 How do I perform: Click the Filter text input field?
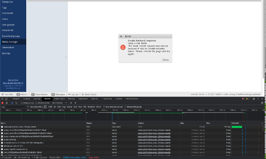tap(13, 107)
